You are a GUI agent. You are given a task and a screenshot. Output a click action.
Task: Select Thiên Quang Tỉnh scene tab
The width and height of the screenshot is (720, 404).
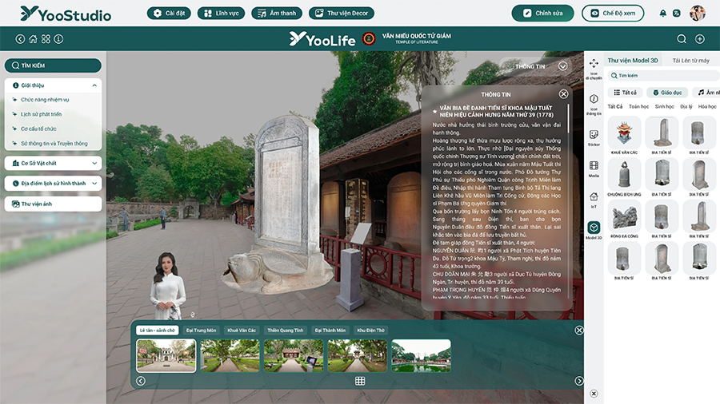pyautogui.click(x=285, y=331)
